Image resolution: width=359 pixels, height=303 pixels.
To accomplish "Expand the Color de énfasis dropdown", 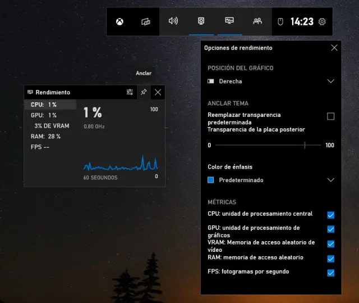I will pyautogui.click(x=330, y=180).
